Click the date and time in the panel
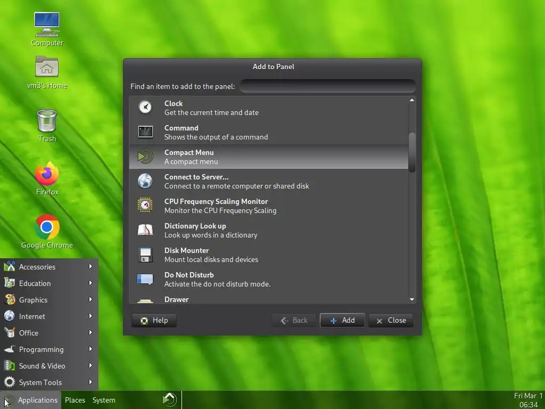Viewport: 545px width, 409px height. pos(528,400)
